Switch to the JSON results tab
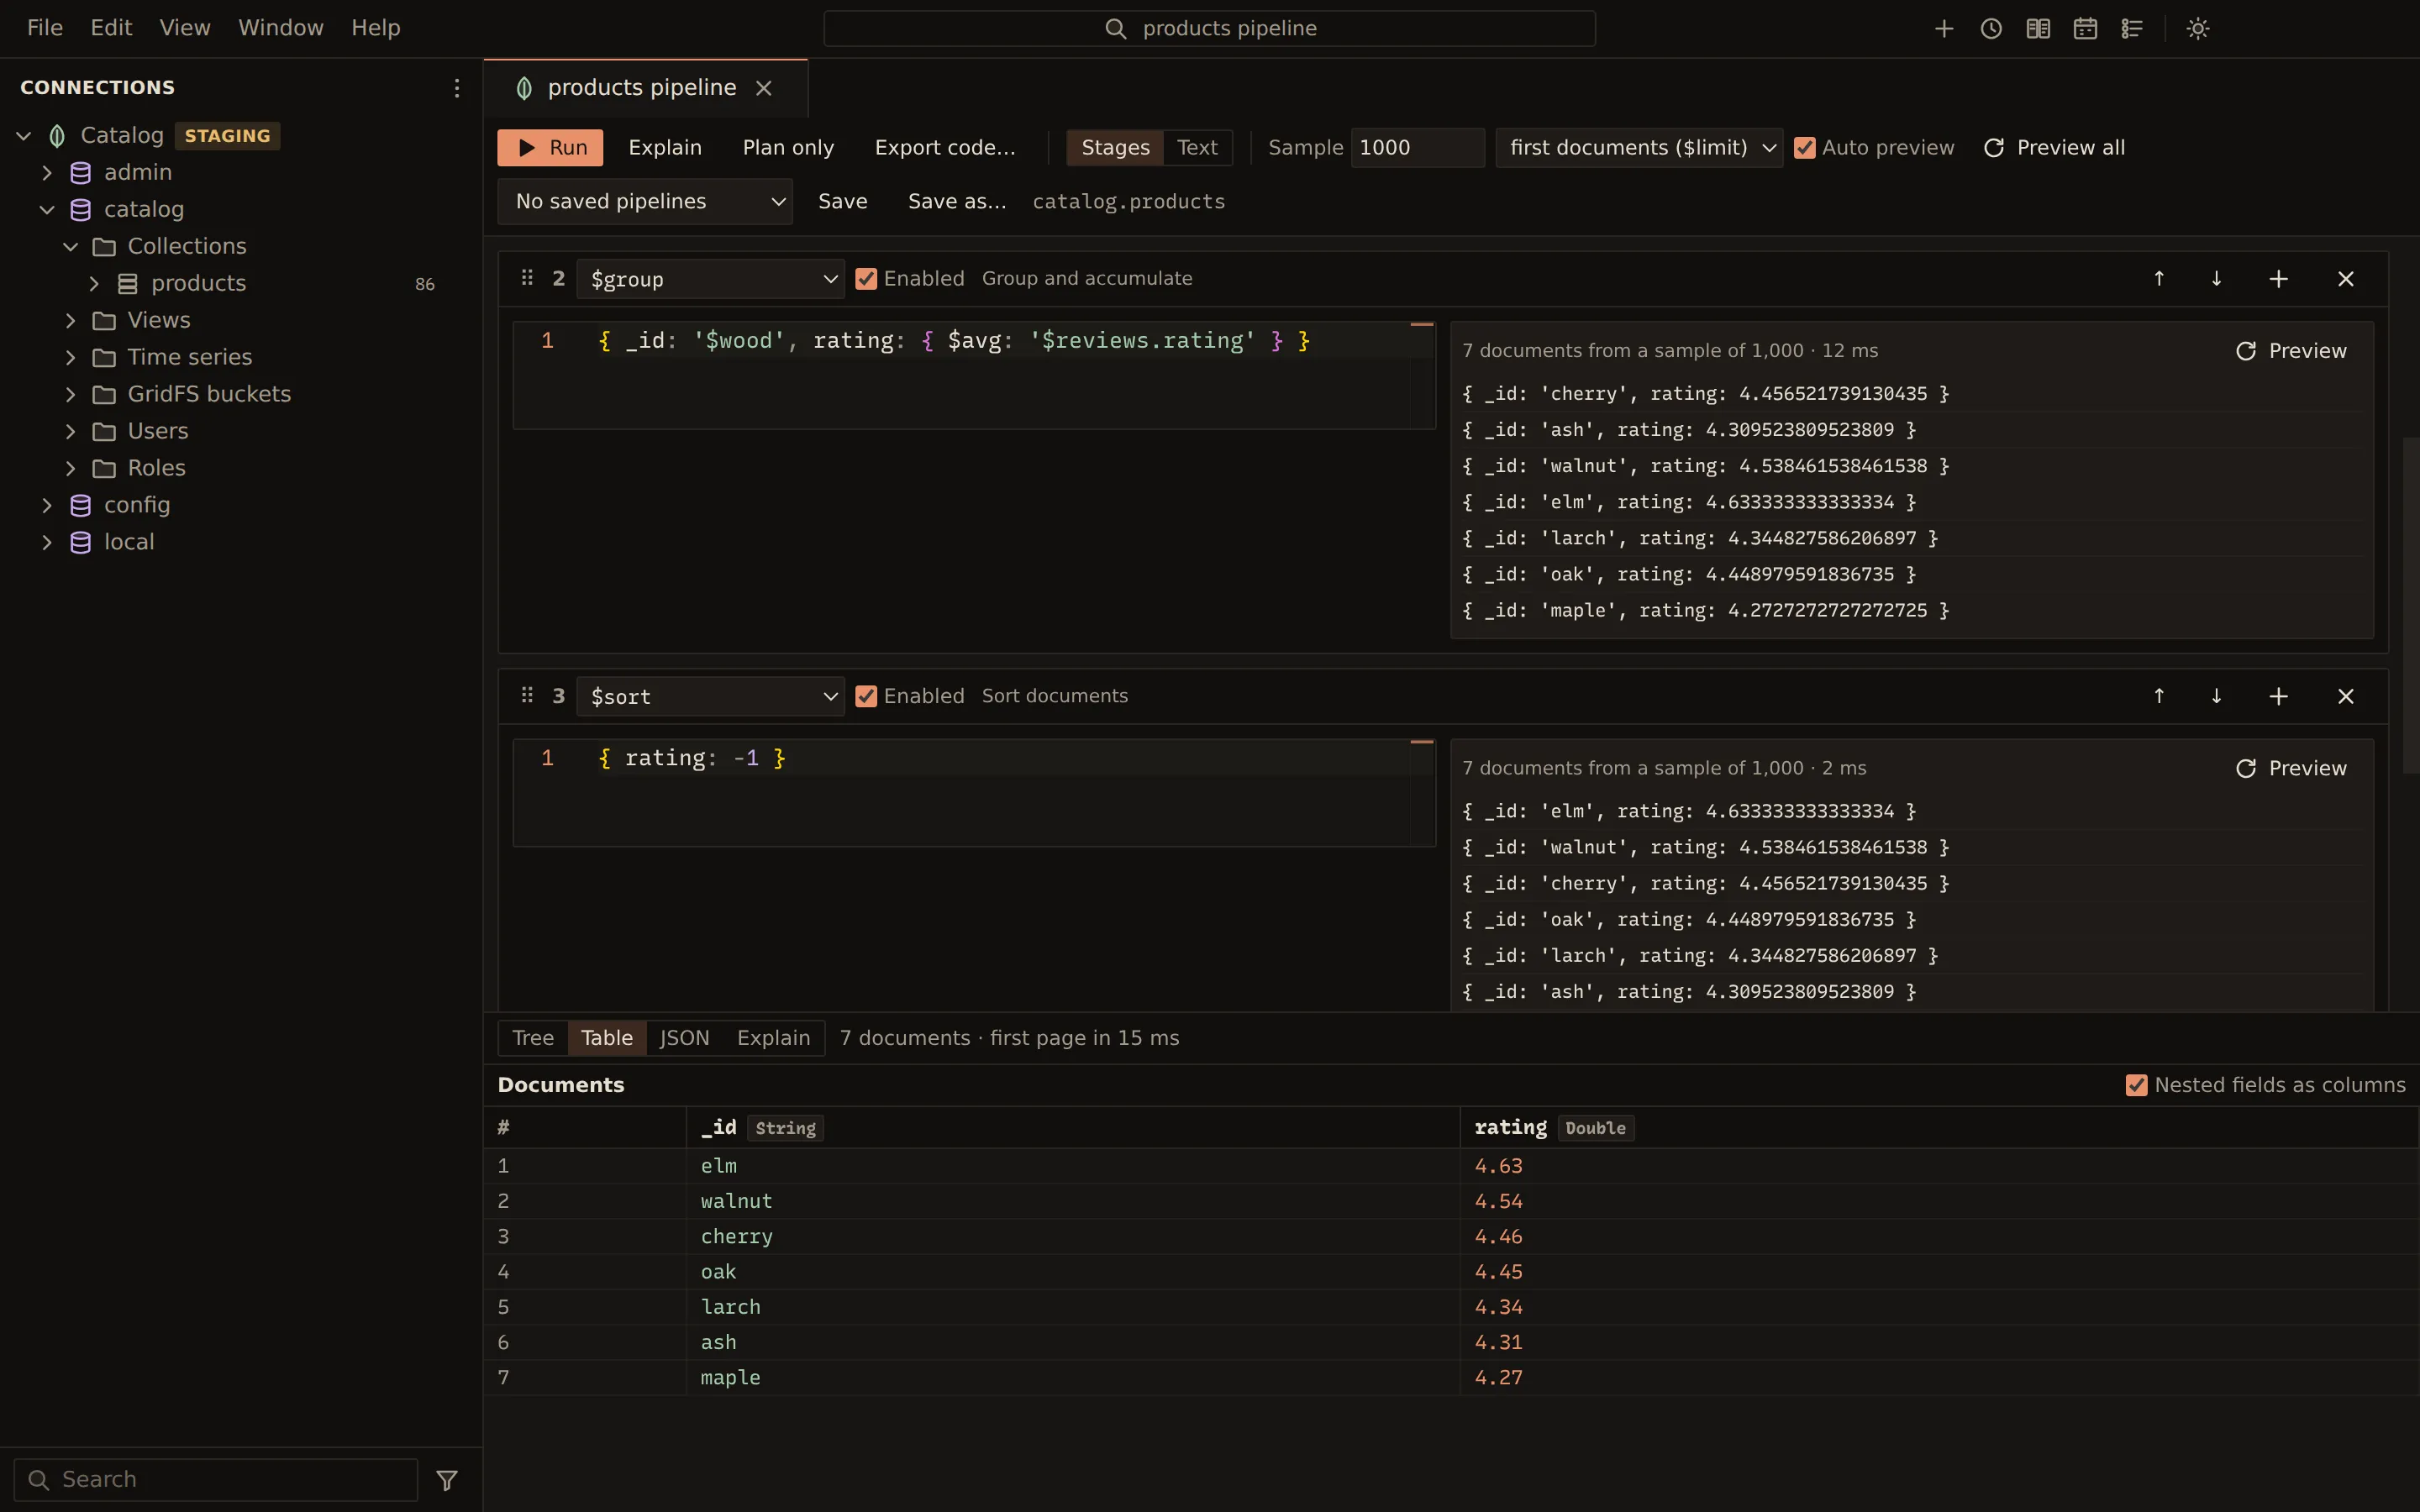 (685, 1038)
